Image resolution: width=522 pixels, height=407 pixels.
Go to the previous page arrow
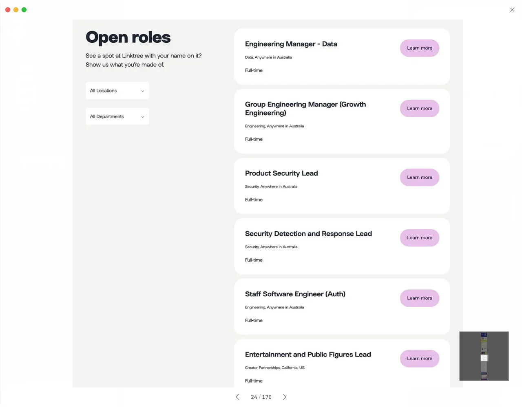tap(238, 397)
